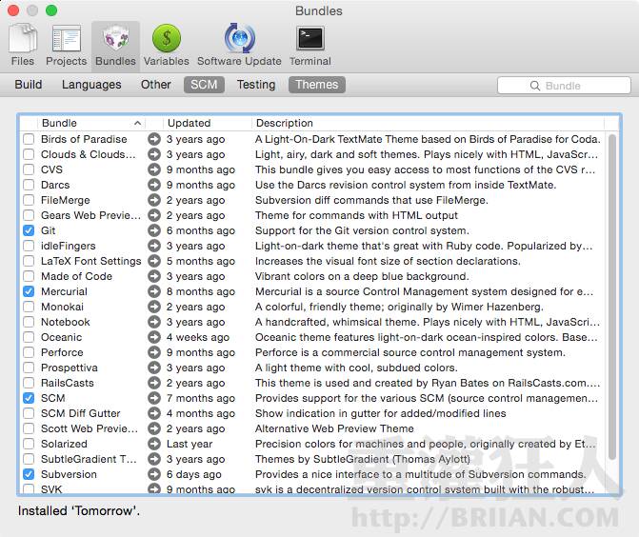Uncheck the Mercurial bundle
The height and width of the screenshot is (537, 639).
29,291
